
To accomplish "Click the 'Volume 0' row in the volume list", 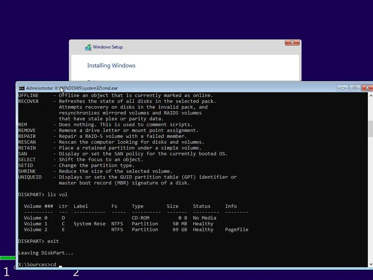I will pyautogui.click(x=120, y=218).
